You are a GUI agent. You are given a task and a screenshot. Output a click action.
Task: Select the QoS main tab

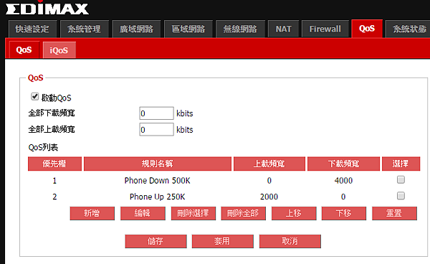(367, 29)
